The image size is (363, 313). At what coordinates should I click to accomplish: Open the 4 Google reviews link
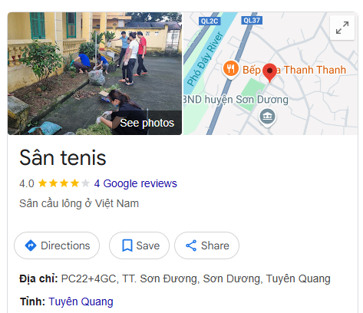[x=135, y=183]
